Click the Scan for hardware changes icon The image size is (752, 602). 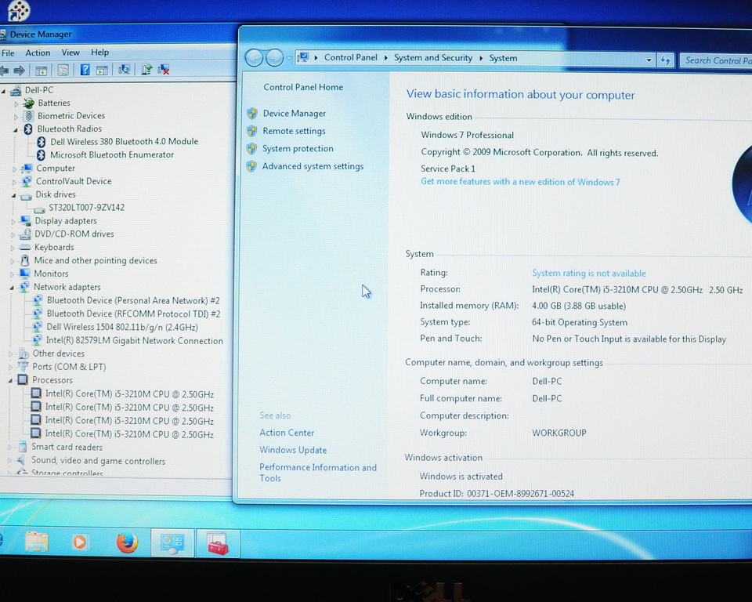(125, 70)
